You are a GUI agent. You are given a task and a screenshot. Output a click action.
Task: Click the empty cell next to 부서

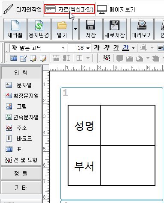point(128,165)
